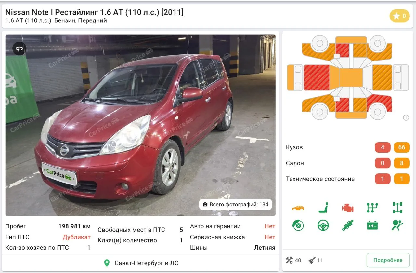Open details with the Подробнее button
Screen dimensions: 416x273
[388, 260]
